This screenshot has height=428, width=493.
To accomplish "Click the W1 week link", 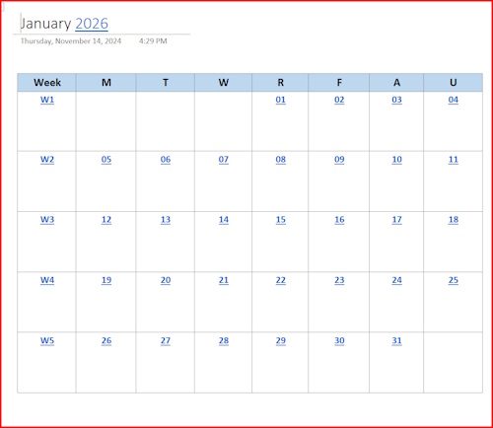I will [47, 100].
